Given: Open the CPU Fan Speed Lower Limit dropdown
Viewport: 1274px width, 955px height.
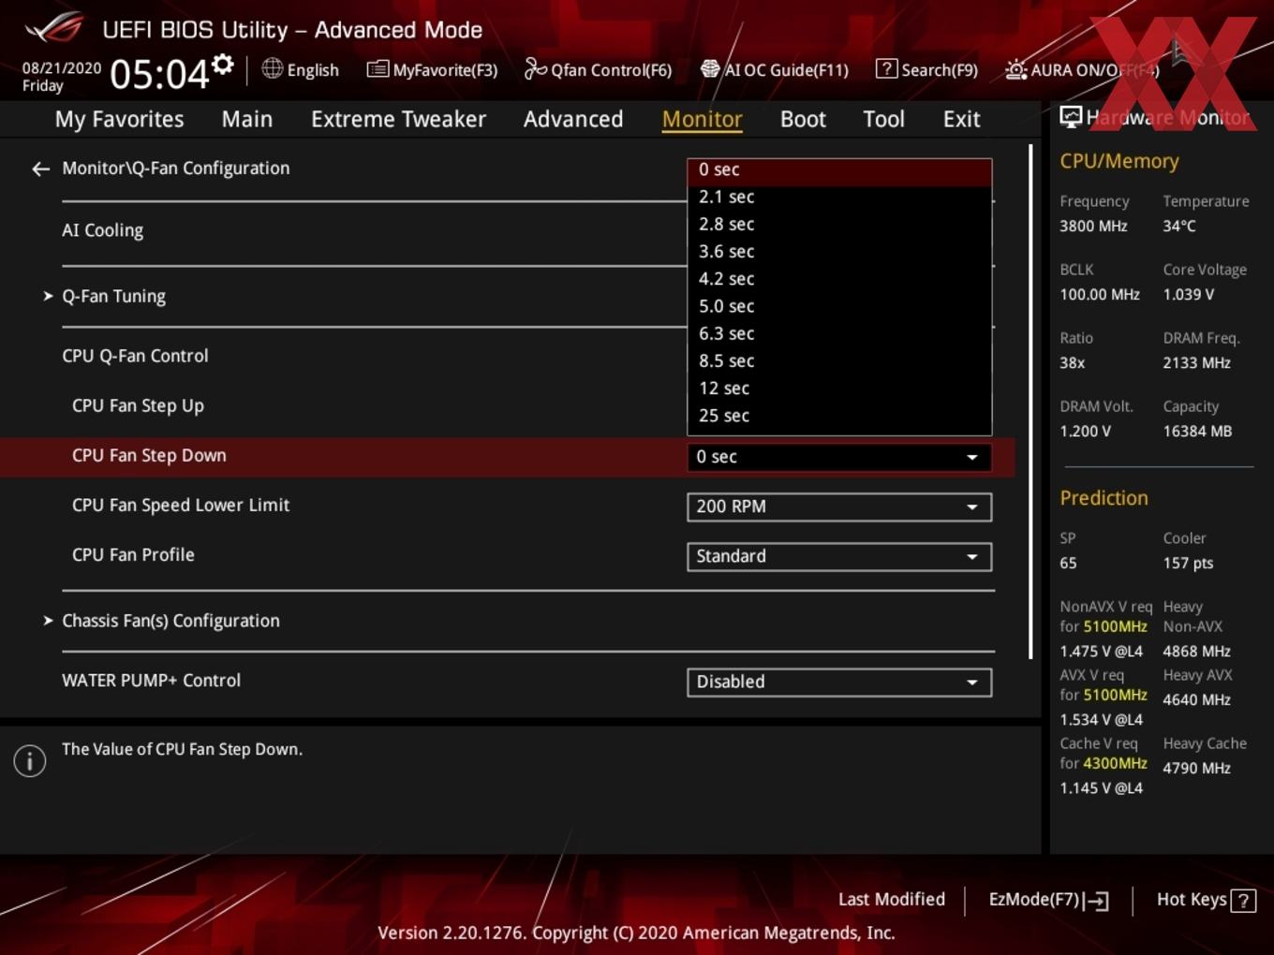Looking at the screenshot, I should (839, 507).
